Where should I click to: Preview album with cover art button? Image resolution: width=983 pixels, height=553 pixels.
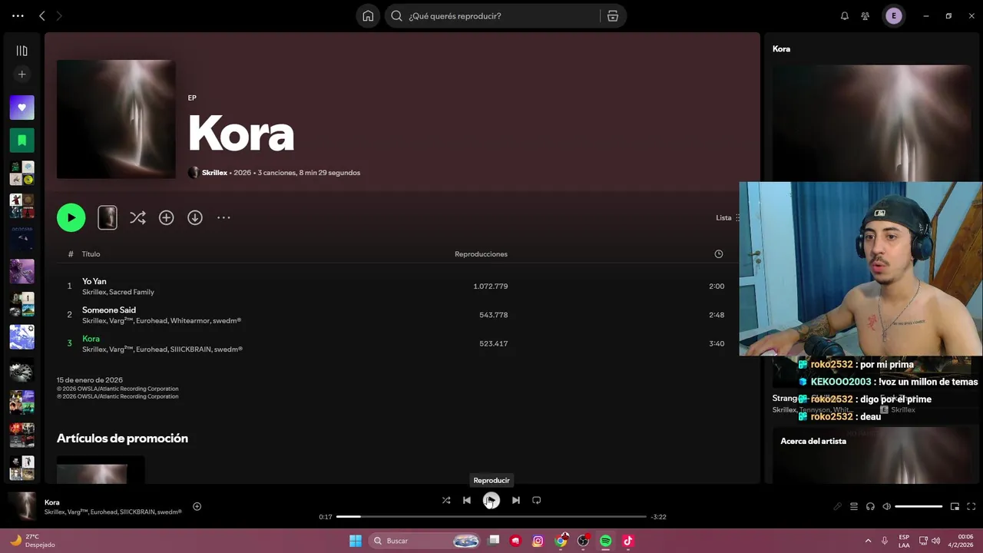pos(108,217)
